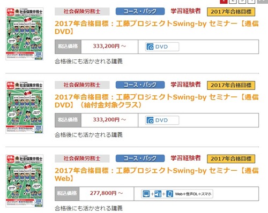Click the DVD disc icon in second listing
This screenshot has width=268, height=213.
click(150, 120)
